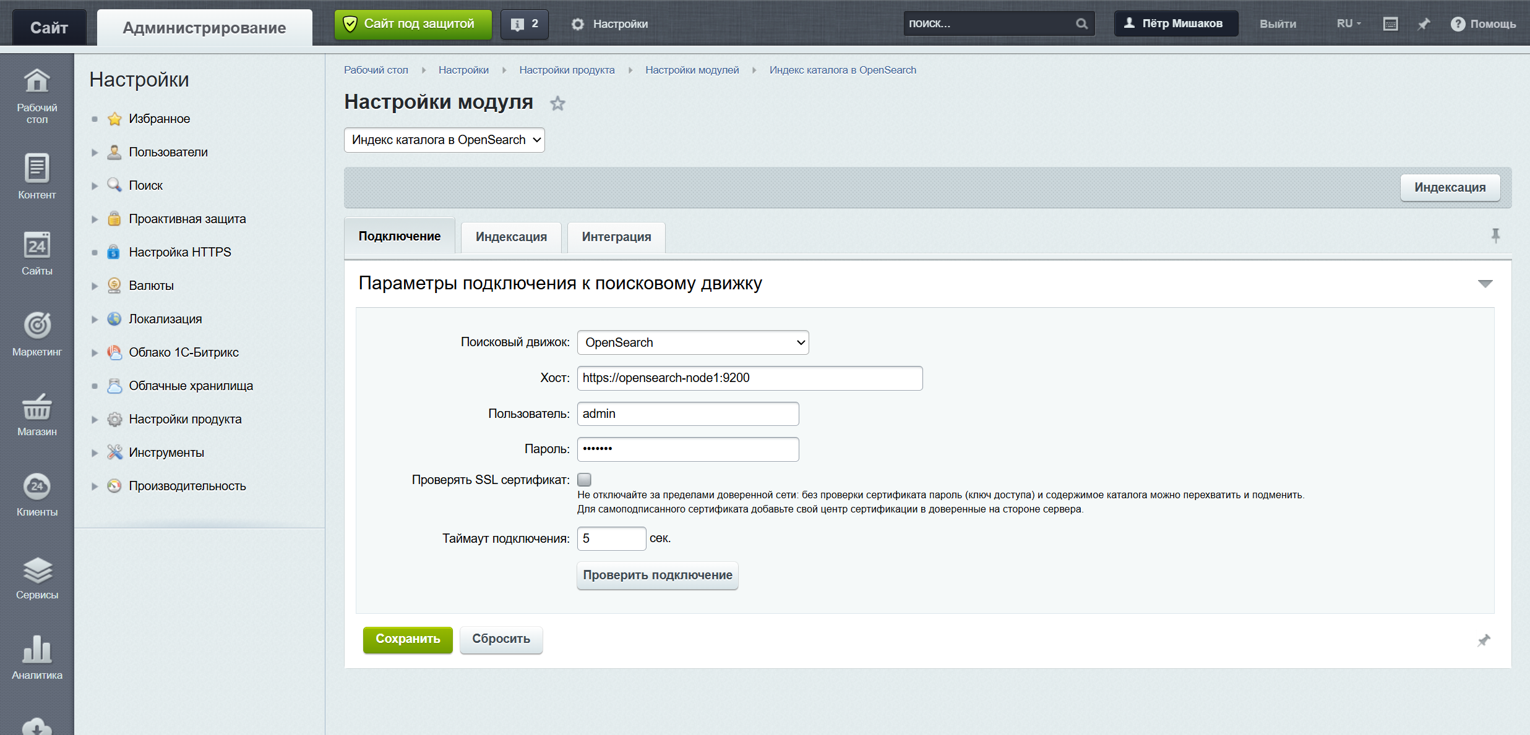Open Настройки модулей breadcrumb link

(x=692, y=70)
